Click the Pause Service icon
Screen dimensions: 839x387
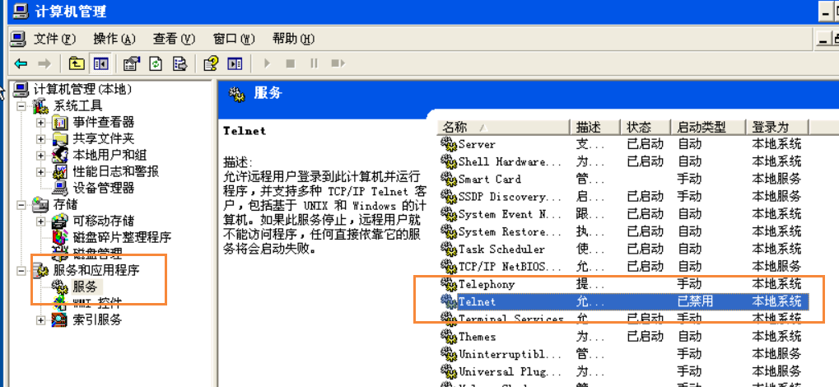314,63
